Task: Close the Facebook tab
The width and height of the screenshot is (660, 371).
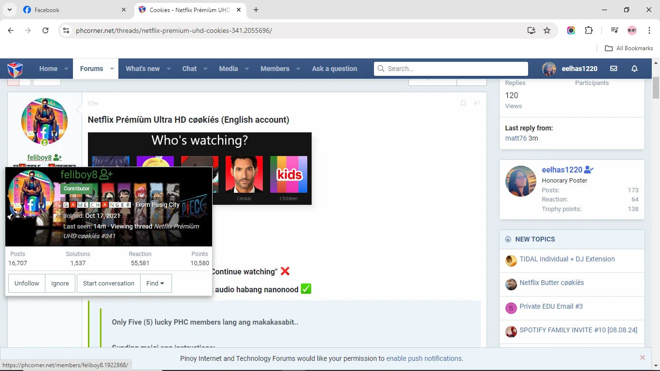Action: pyautogui.click(x=124, y=10)
